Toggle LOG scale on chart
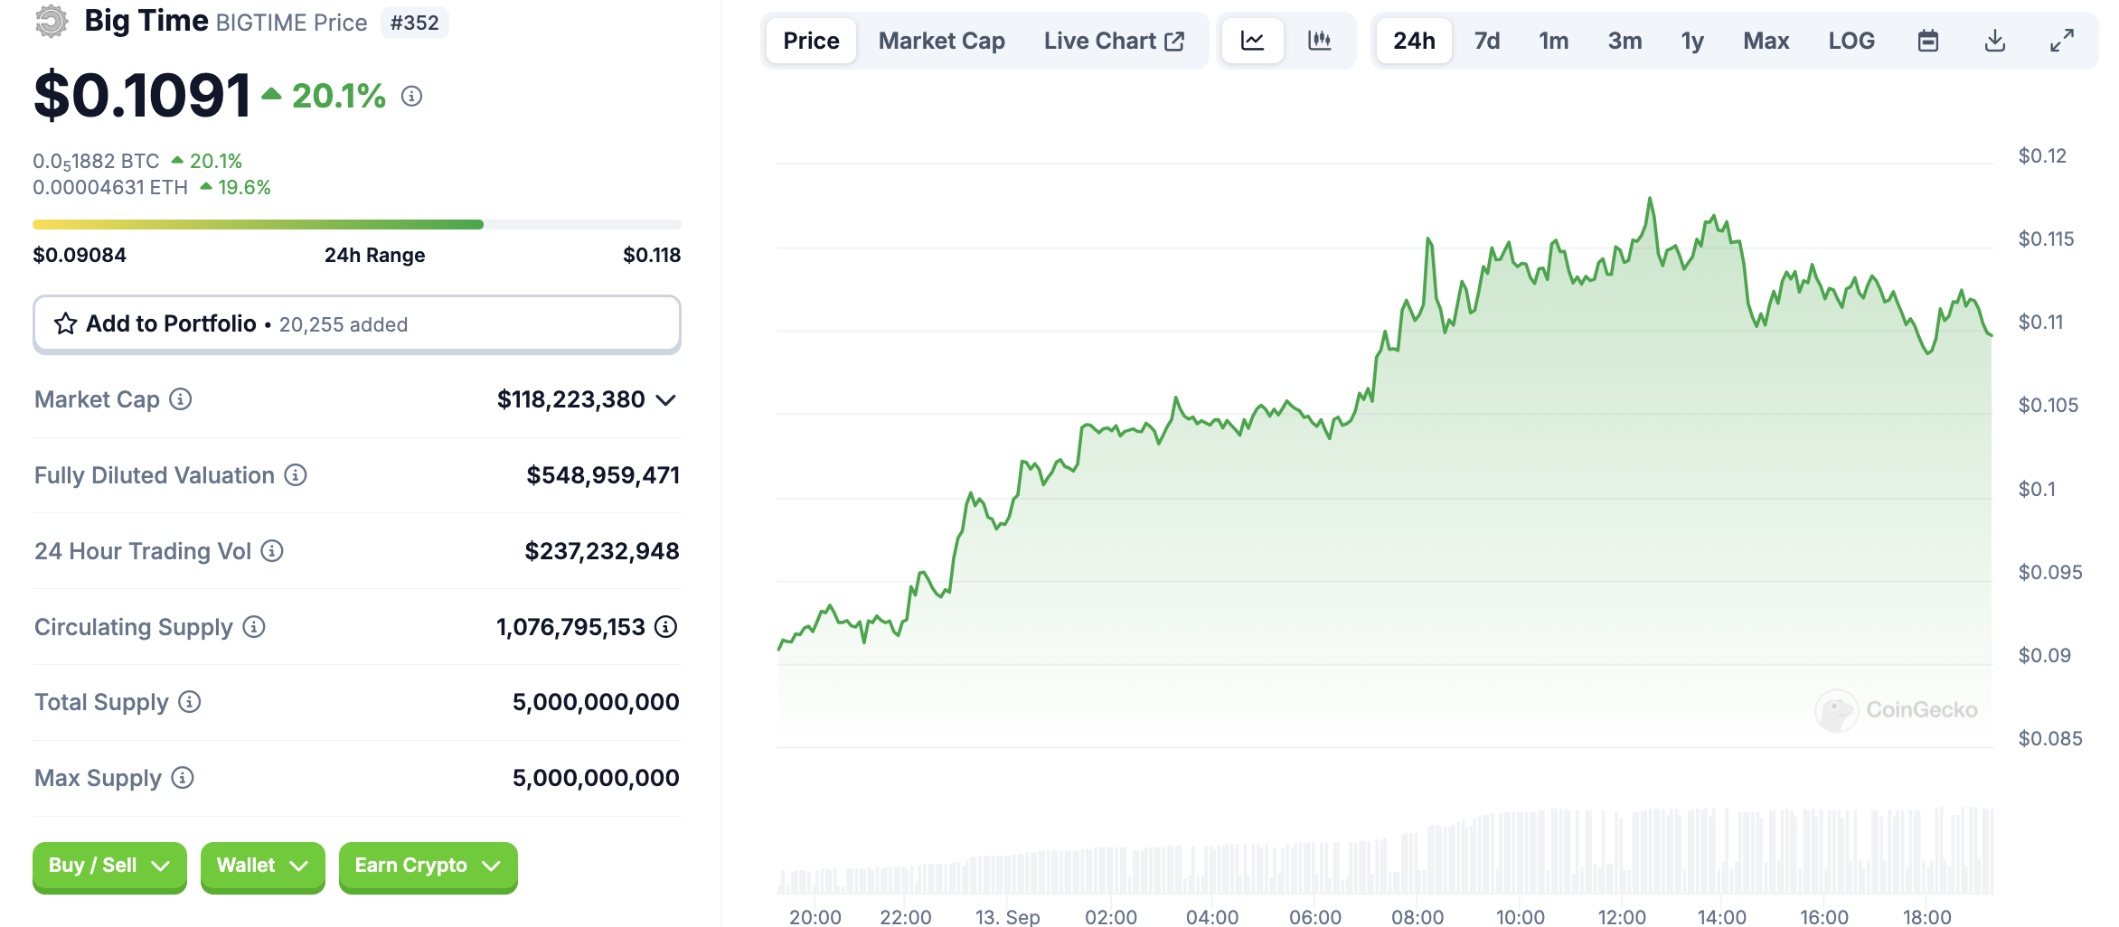Image resolution: width=2119 pixels, height=927 pixels. (1851, 41)
